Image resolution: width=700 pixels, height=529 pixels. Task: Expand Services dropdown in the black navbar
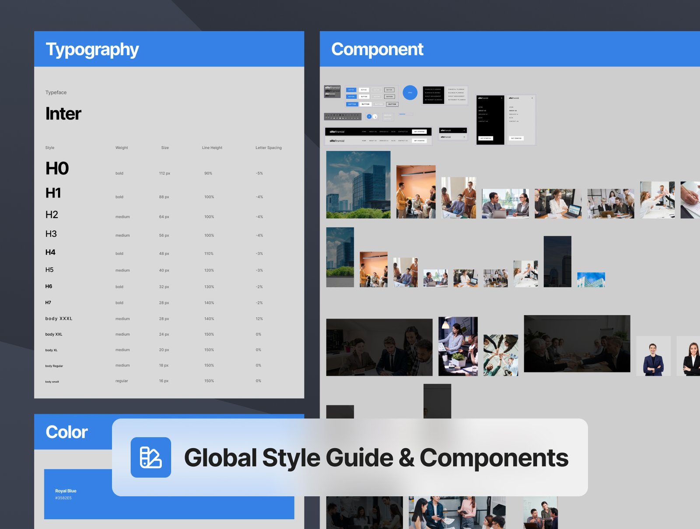(384, 132)
